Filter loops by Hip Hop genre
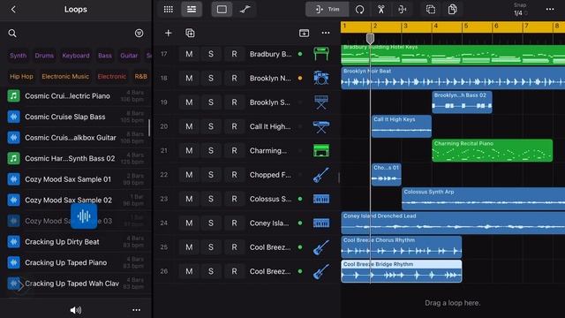 [x=21, y=77]
